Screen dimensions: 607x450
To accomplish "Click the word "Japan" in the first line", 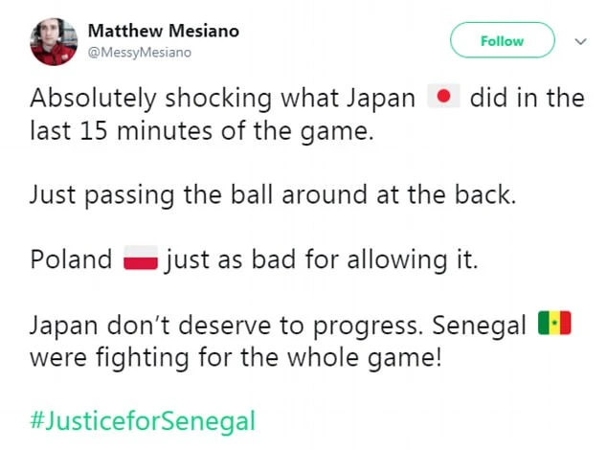I will pyautogui.click(x=382, y=98).
